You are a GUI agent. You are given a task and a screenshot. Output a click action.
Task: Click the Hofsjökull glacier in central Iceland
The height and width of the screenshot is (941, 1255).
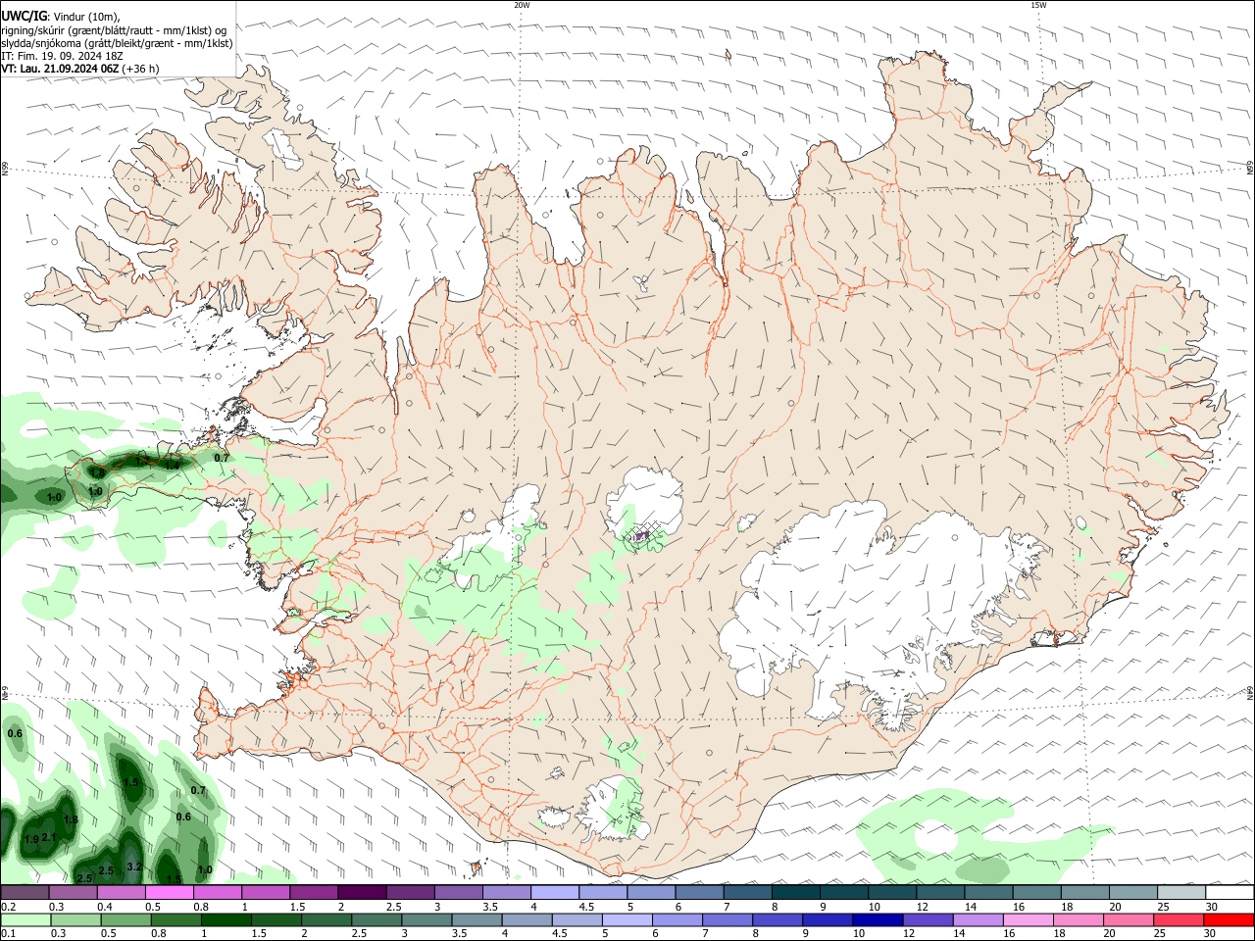point(644,505)
